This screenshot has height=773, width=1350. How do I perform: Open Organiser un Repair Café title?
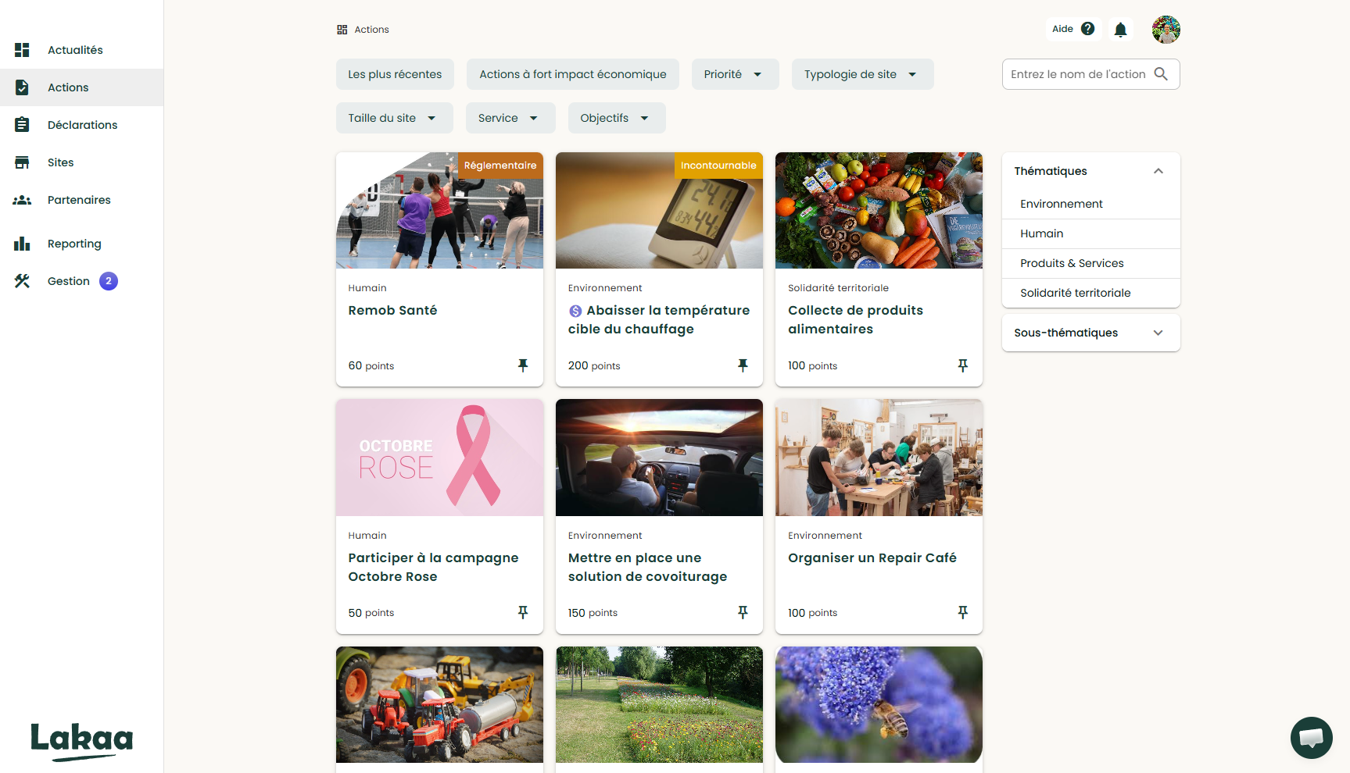click(872, 558)
